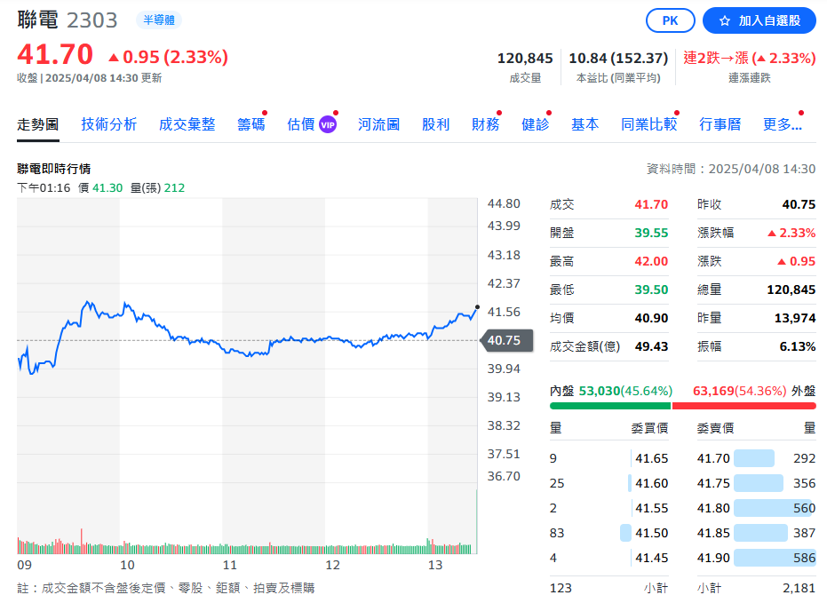Click the 13 hour label on chart axis
This screenshot has width=827, height=603.
pyautogui.click(x=435, y=565)
